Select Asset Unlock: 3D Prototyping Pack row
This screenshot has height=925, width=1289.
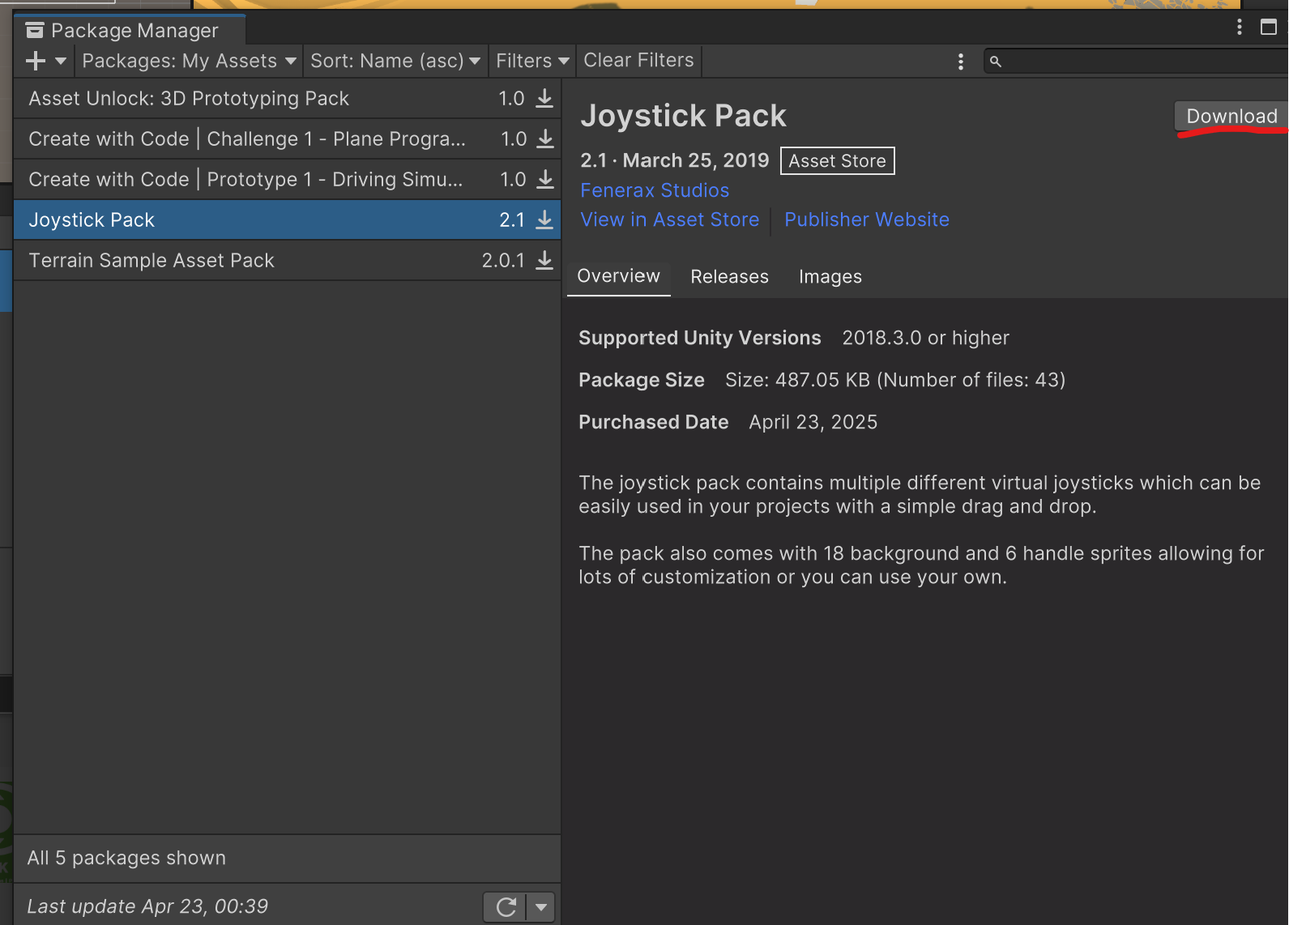click(x=287, y=99)
